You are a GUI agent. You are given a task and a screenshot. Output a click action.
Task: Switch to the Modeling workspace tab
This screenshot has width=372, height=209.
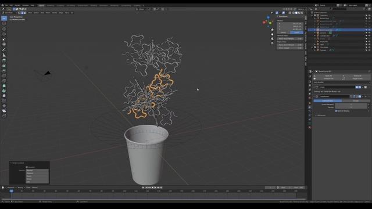pos(51,5)
